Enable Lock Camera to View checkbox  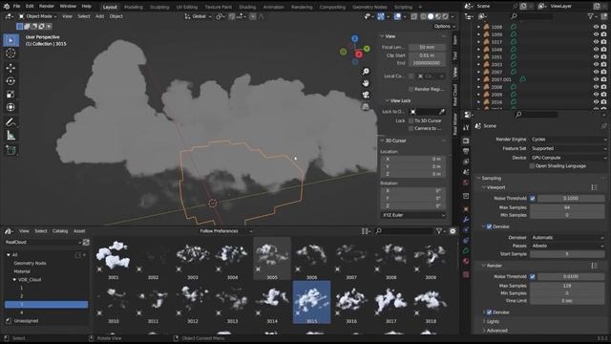[411, 128]
